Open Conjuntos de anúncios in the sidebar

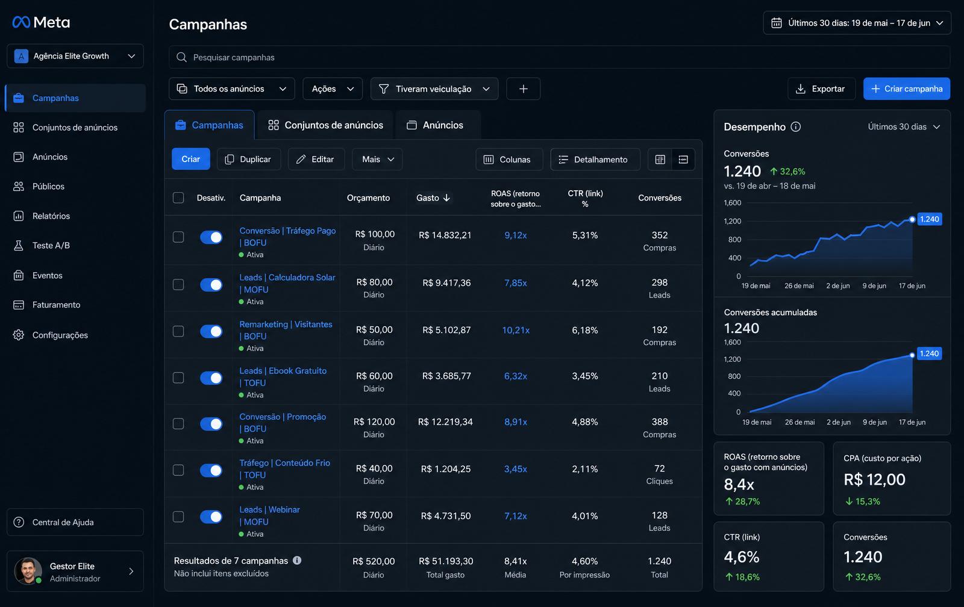pyautogui.click(x=75, y=128)
